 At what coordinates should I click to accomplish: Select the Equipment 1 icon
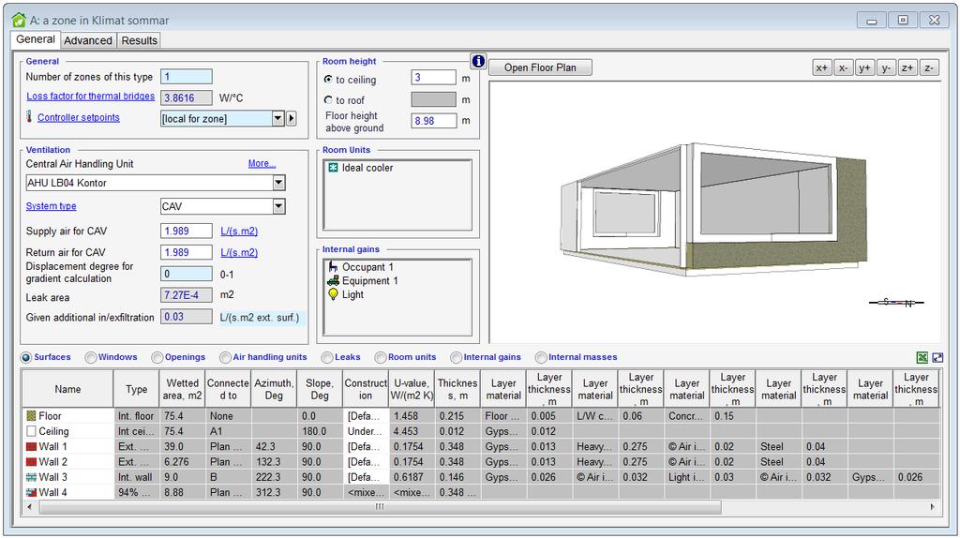point(333,280)
